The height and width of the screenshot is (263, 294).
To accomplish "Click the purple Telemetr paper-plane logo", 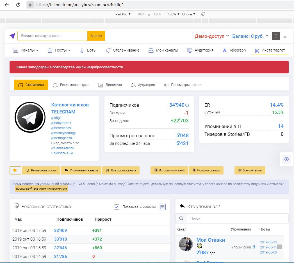I will pyautogui.click(x=12, y=36).
